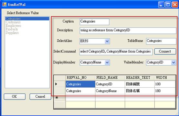Select REFVAL_NO cell in CategoryName row
The height and width of the screenshot is (116, 179).
(x=80, y=91)
